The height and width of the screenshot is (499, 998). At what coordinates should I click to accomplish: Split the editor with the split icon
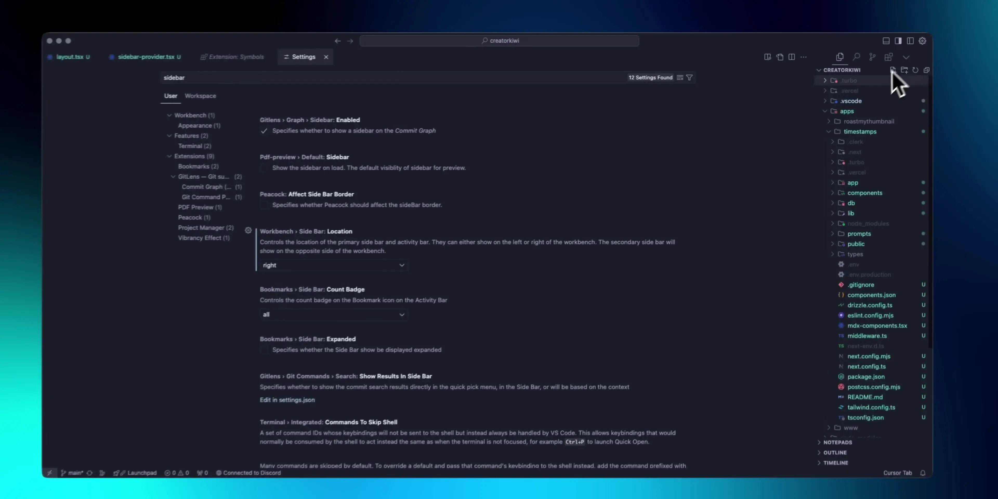(791, 57)
